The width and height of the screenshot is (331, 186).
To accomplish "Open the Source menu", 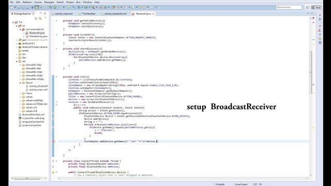I will coord(38,2).
